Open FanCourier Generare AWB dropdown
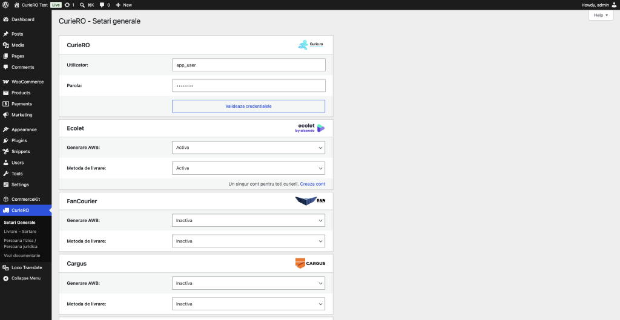Screen dimensions: 620x320 point(248,220)
